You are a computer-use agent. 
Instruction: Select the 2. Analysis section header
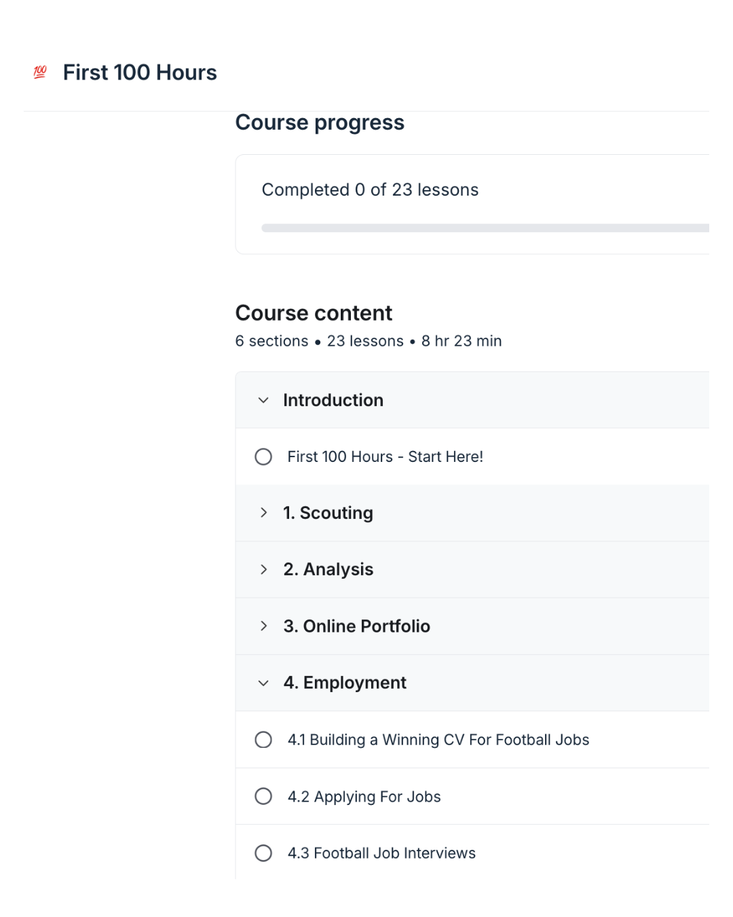[328, 569]
